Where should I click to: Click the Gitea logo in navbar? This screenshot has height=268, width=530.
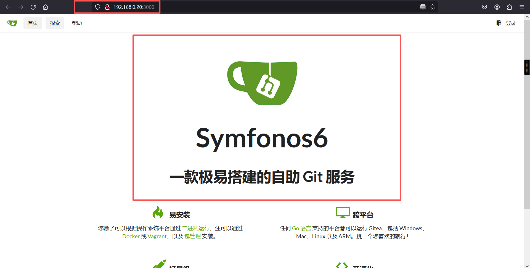pos(12,23)
